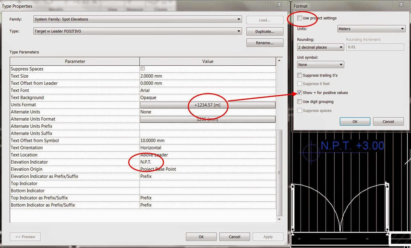
Task: Toggle the Suppress trailing 0's checkbox
Action: (299, 75)
